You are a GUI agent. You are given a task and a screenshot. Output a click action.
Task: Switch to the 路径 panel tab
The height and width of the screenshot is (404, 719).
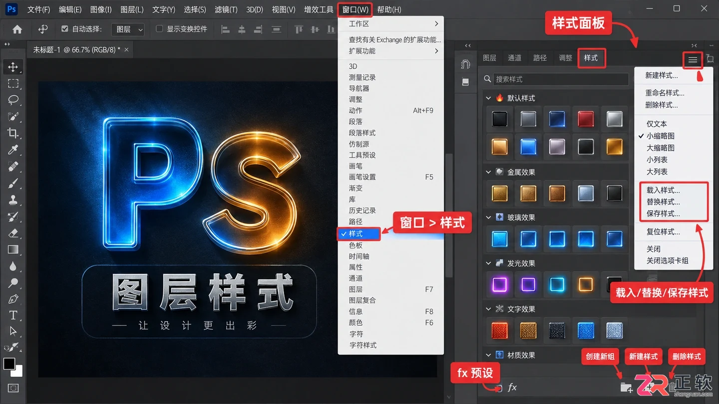pos(540,58)
